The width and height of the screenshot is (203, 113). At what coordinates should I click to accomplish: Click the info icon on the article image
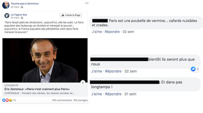83,82
